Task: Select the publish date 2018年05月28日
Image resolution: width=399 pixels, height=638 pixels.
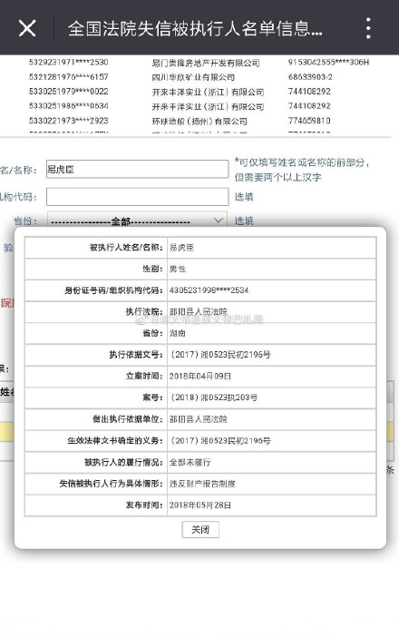Action: pyautogui.click(x=199, y=505)
